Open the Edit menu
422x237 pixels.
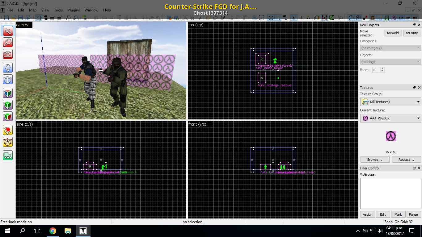(21, 10)
